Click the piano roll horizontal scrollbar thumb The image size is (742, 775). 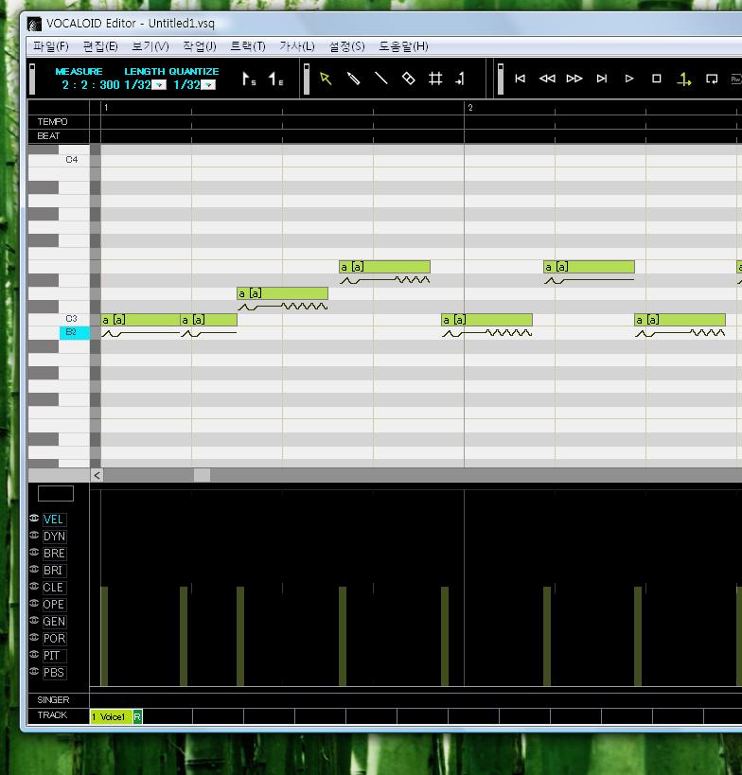click(202, 475)
